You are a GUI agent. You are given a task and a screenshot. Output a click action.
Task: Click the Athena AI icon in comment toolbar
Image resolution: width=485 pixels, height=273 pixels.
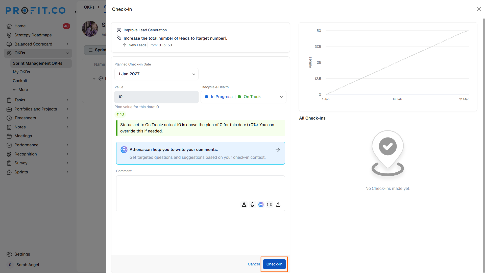coord(261,204)
